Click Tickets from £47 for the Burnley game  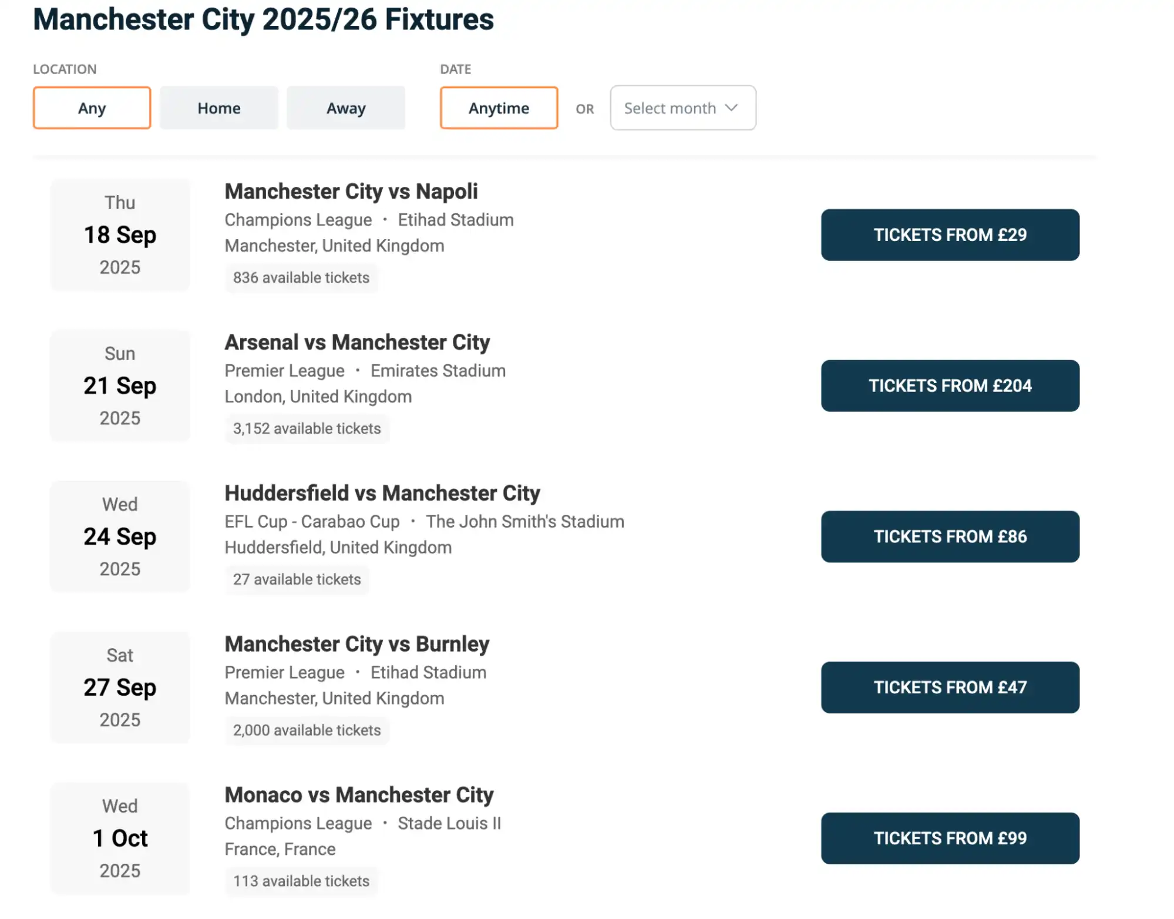(x=949, y=687)
